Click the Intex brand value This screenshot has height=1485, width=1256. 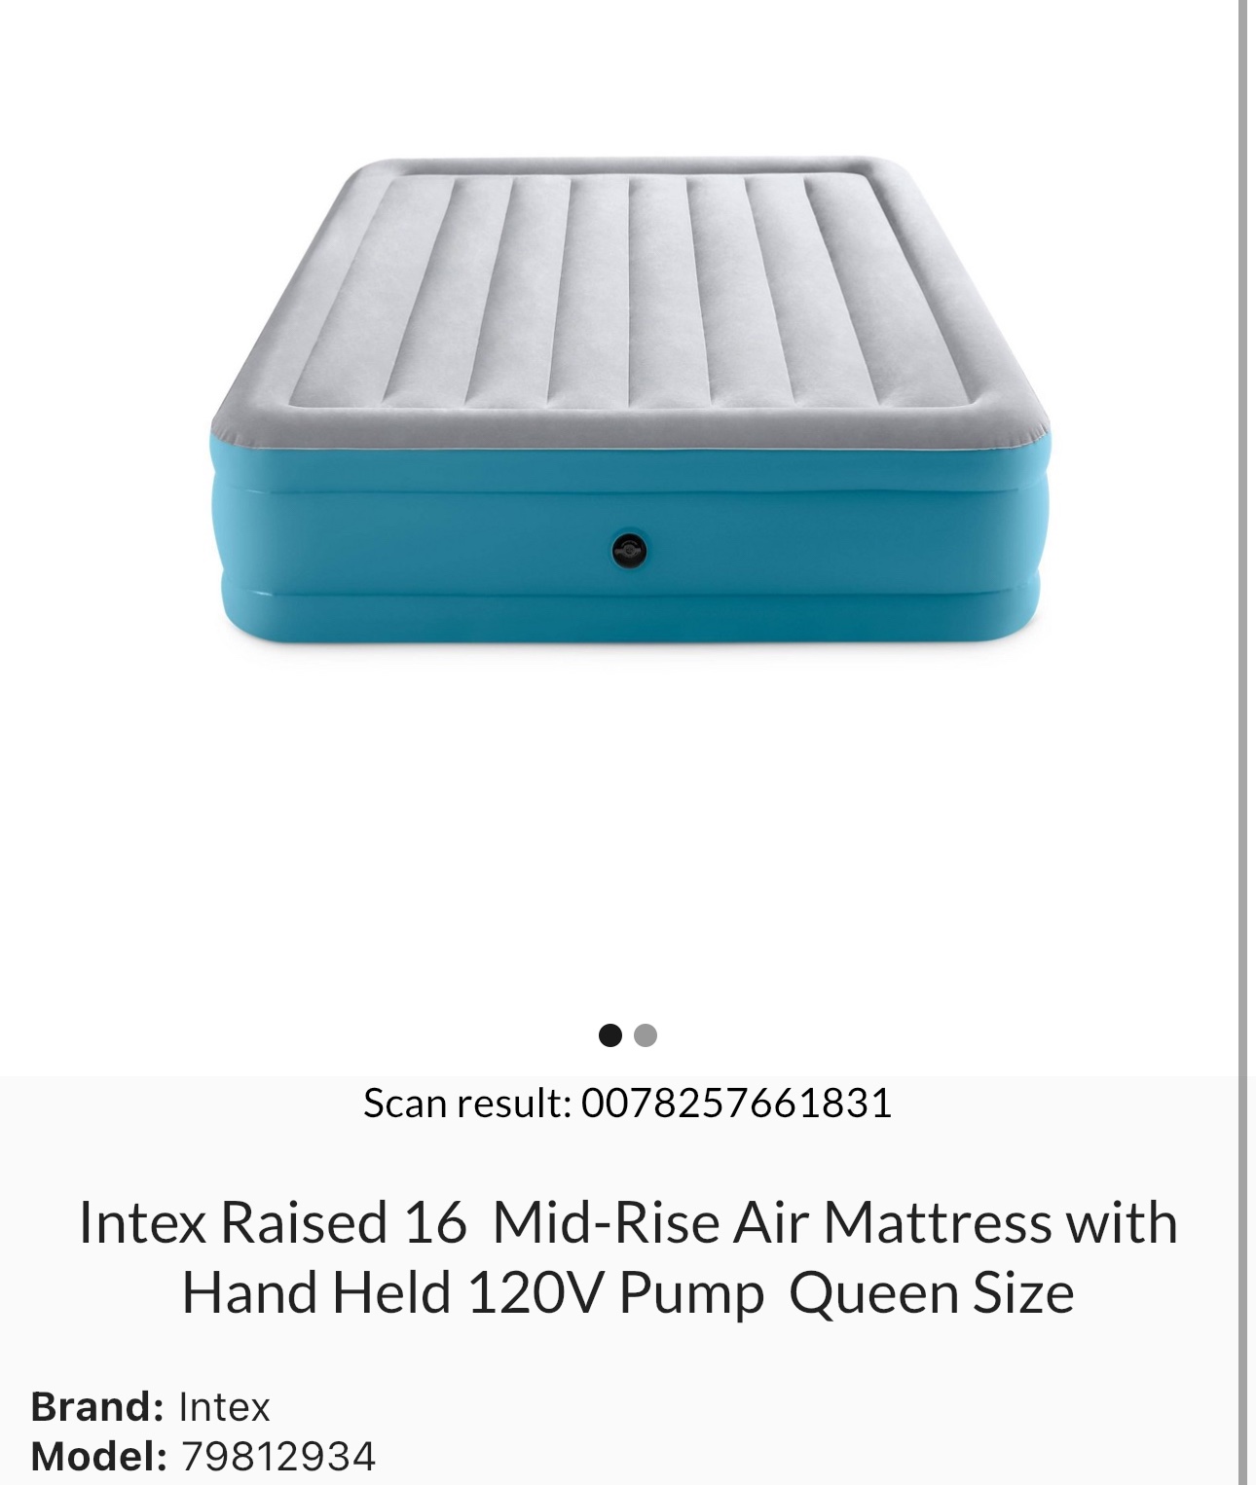pos(224,1407)
